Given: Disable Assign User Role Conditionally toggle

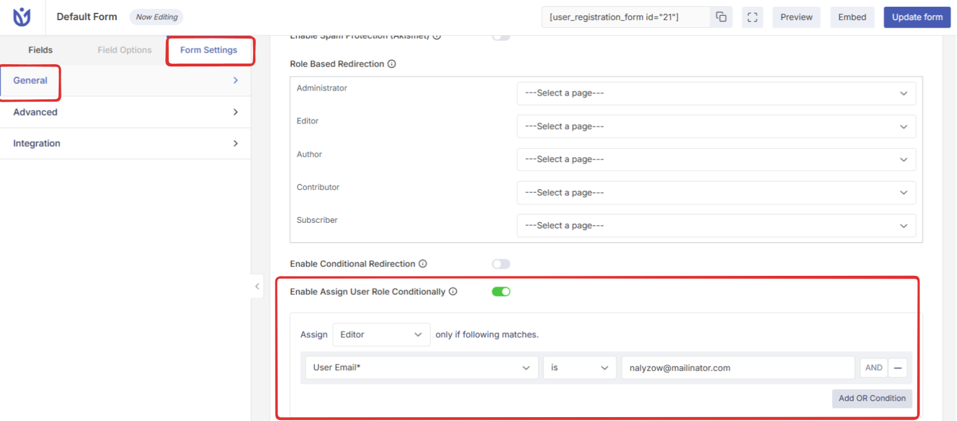Looking at the screenshot, I should click(x=501, y=291).
